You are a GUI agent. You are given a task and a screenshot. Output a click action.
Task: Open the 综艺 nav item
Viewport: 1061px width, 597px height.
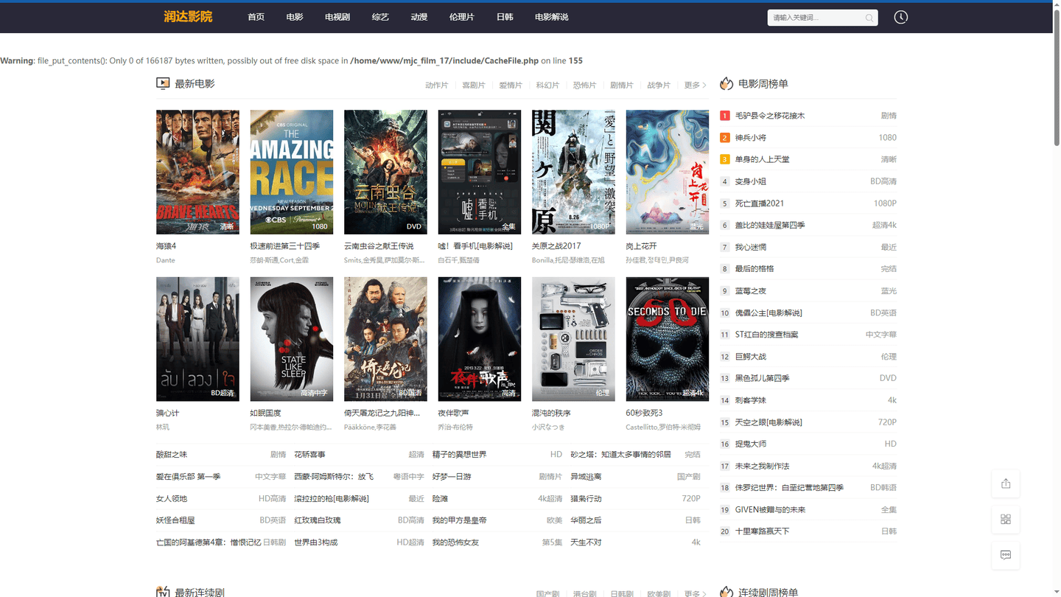tap(380, 17)
